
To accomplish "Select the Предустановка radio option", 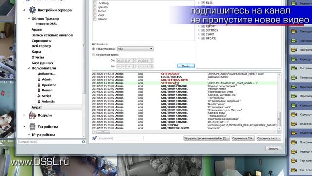I will point(93,49).
